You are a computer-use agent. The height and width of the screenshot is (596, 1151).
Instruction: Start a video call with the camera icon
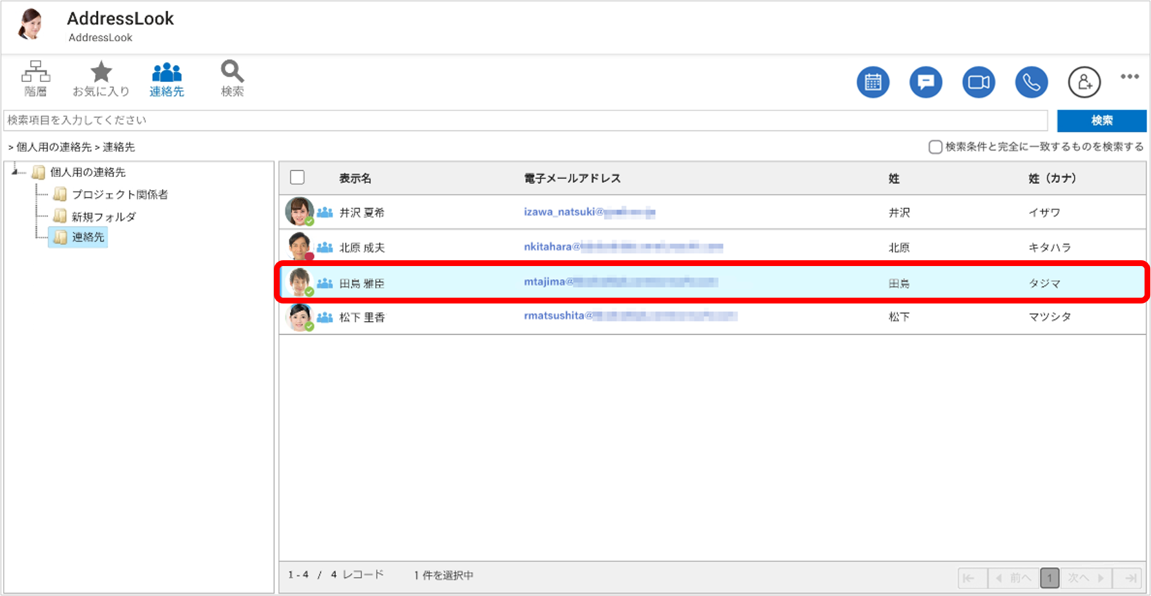click(x=979, y=83)
